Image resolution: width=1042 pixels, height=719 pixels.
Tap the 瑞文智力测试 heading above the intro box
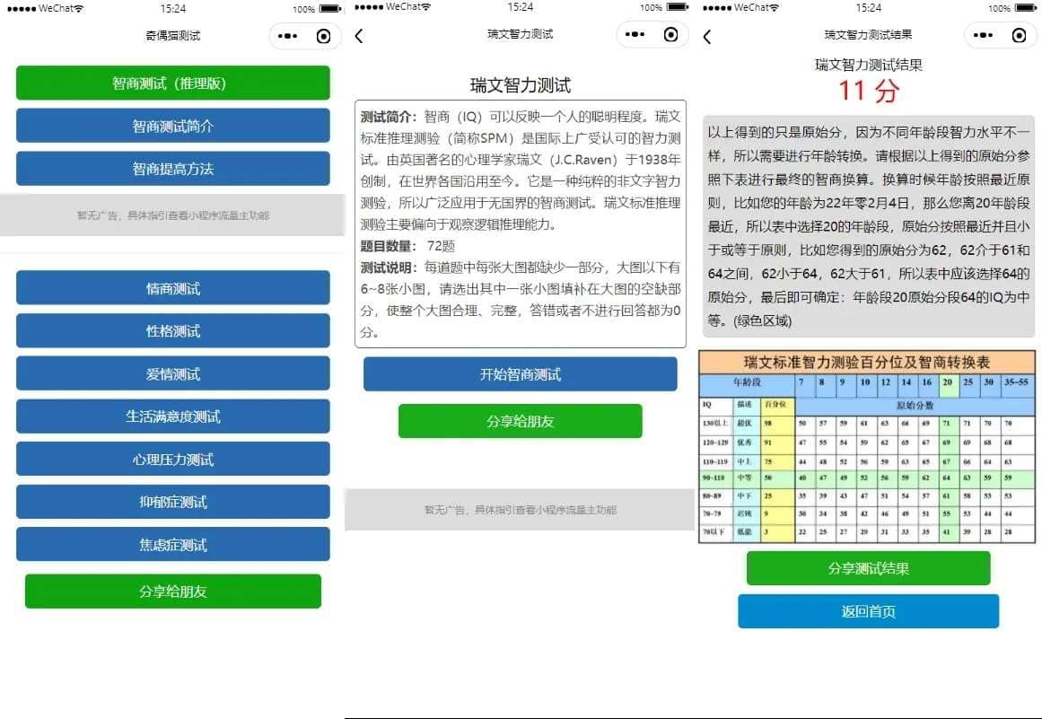(x=521, y=85)
